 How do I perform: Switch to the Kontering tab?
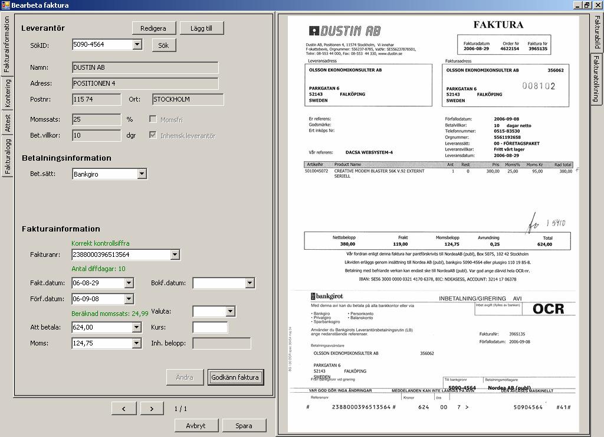pos(7,93)
